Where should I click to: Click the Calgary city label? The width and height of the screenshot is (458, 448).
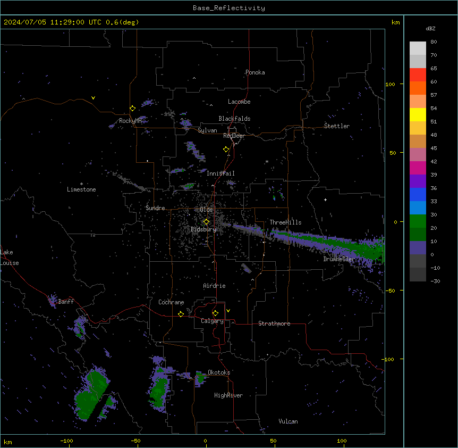pyautogui.click(x=213, y=321)
